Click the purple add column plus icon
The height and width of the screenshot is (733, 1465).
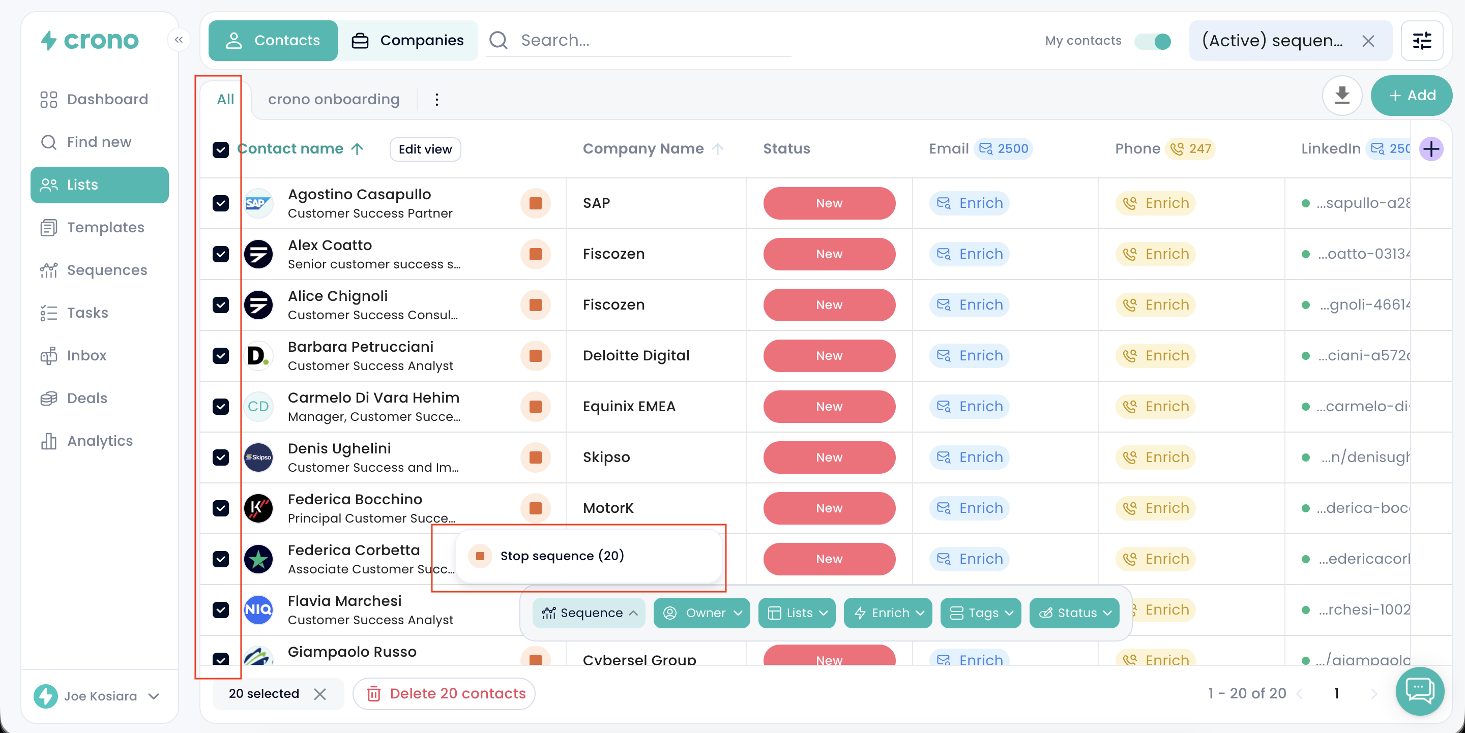(1431, 149)
